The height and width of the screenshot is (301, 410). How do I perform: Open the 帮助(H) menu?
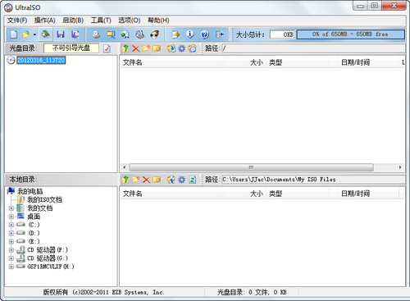(x=158, y=21)
